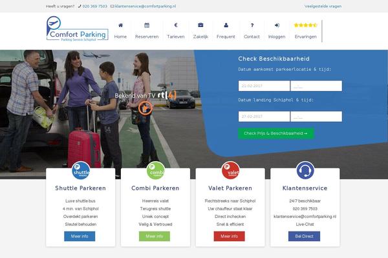Click 'Snel & efficient' text
The width and height of the screenshot is (388, 258).
click(x=230, y=224)
